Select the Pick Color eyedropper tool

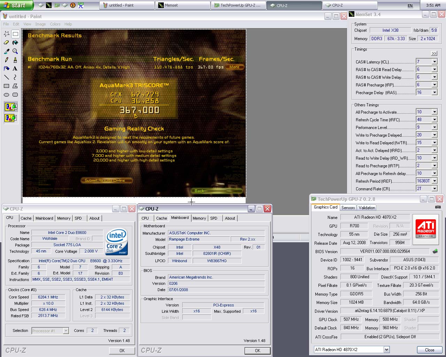pos(7,51)
